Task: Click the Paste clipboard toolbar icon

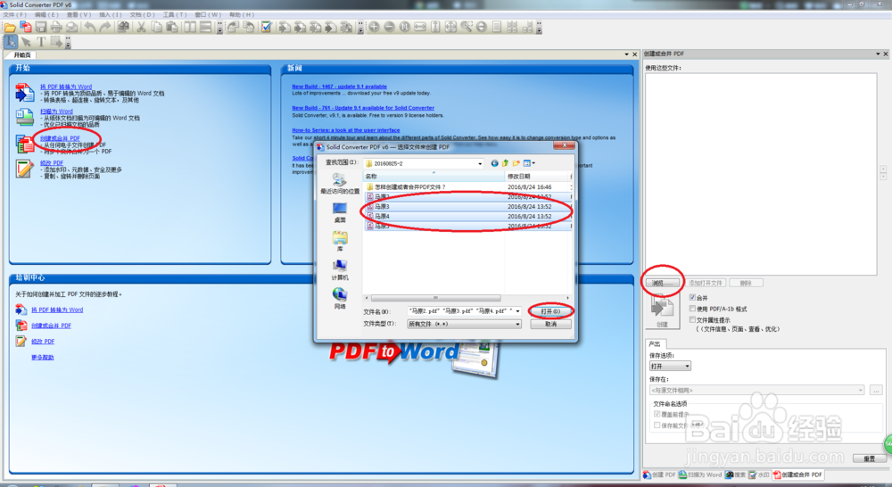Action: coord(171,27)
